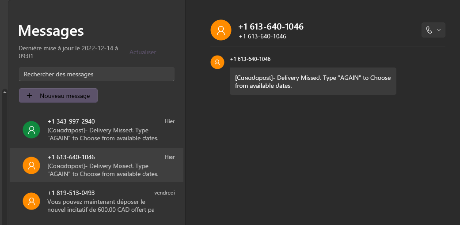The image size is (460, 225).
Task: Click the Nouveau message button label
Action: pyautogui.click(x=65, y=96)
